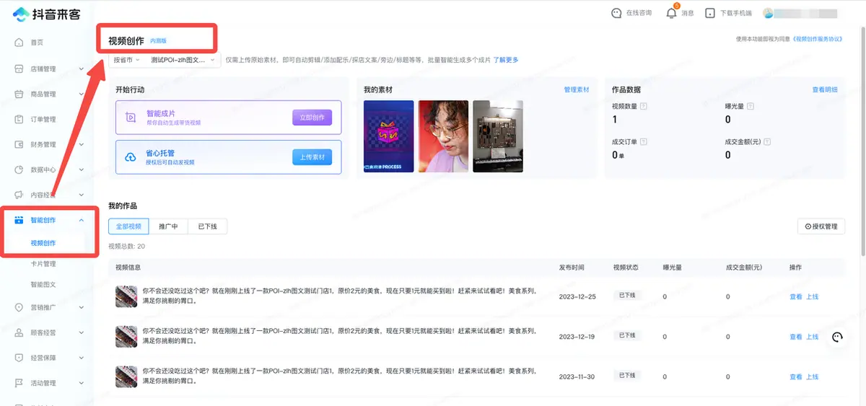The height and width of the screenshot is (406, 866).
Task: Click the 立即创作 button
Action: tap(312, 118)
